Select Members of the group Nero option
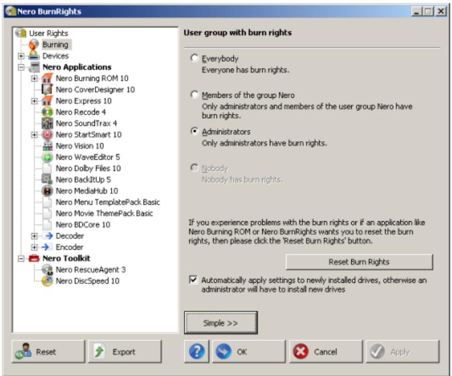The height and width of the screenshot is (376, 452). pyautogui.click(x=195, y=94)
